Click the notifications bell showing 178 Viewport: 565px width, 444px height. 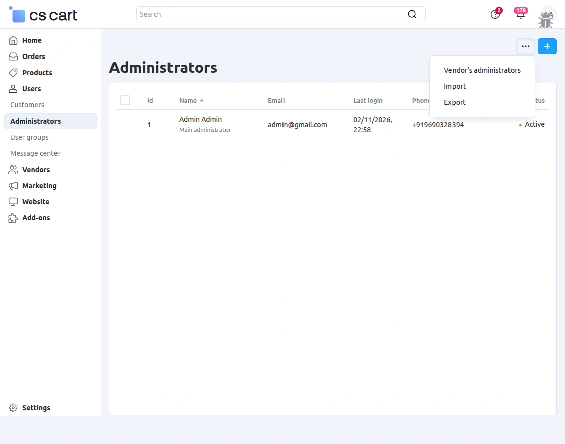coord(520,14)
